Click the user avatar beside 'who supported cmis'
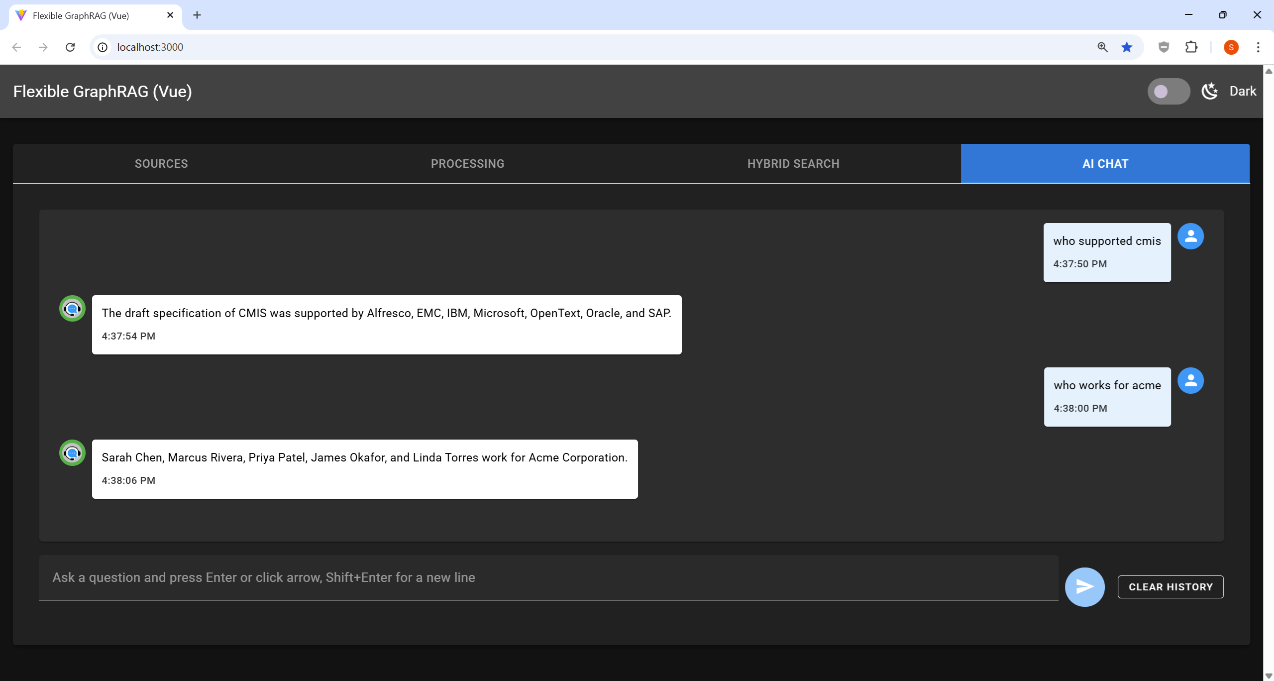The height and width of the screenshot is (681, 1274). pos(1190,236)
